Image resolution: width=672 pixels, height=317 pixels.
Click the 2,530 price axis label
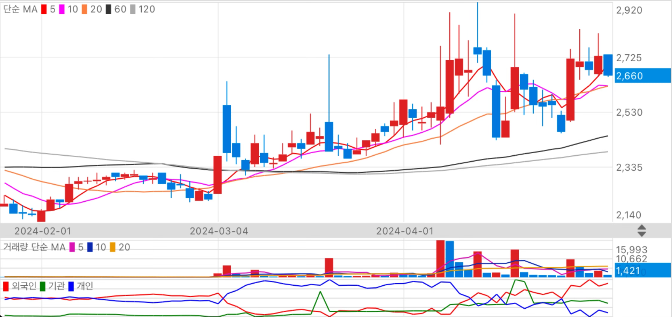tap(629, 112)
